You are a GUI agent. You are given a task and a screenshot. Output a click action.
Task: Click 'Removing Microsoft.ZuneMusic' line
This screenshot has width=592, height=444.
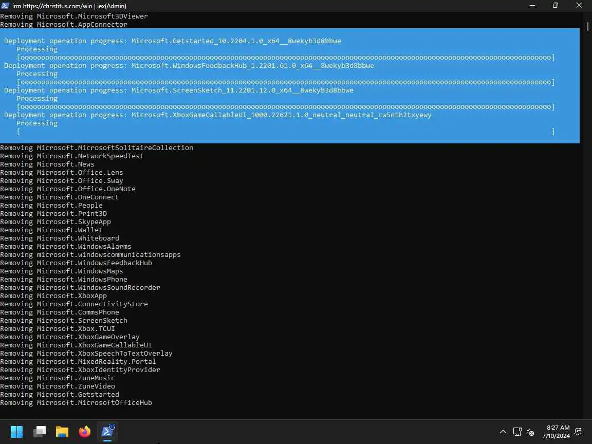tap(58, 378)
